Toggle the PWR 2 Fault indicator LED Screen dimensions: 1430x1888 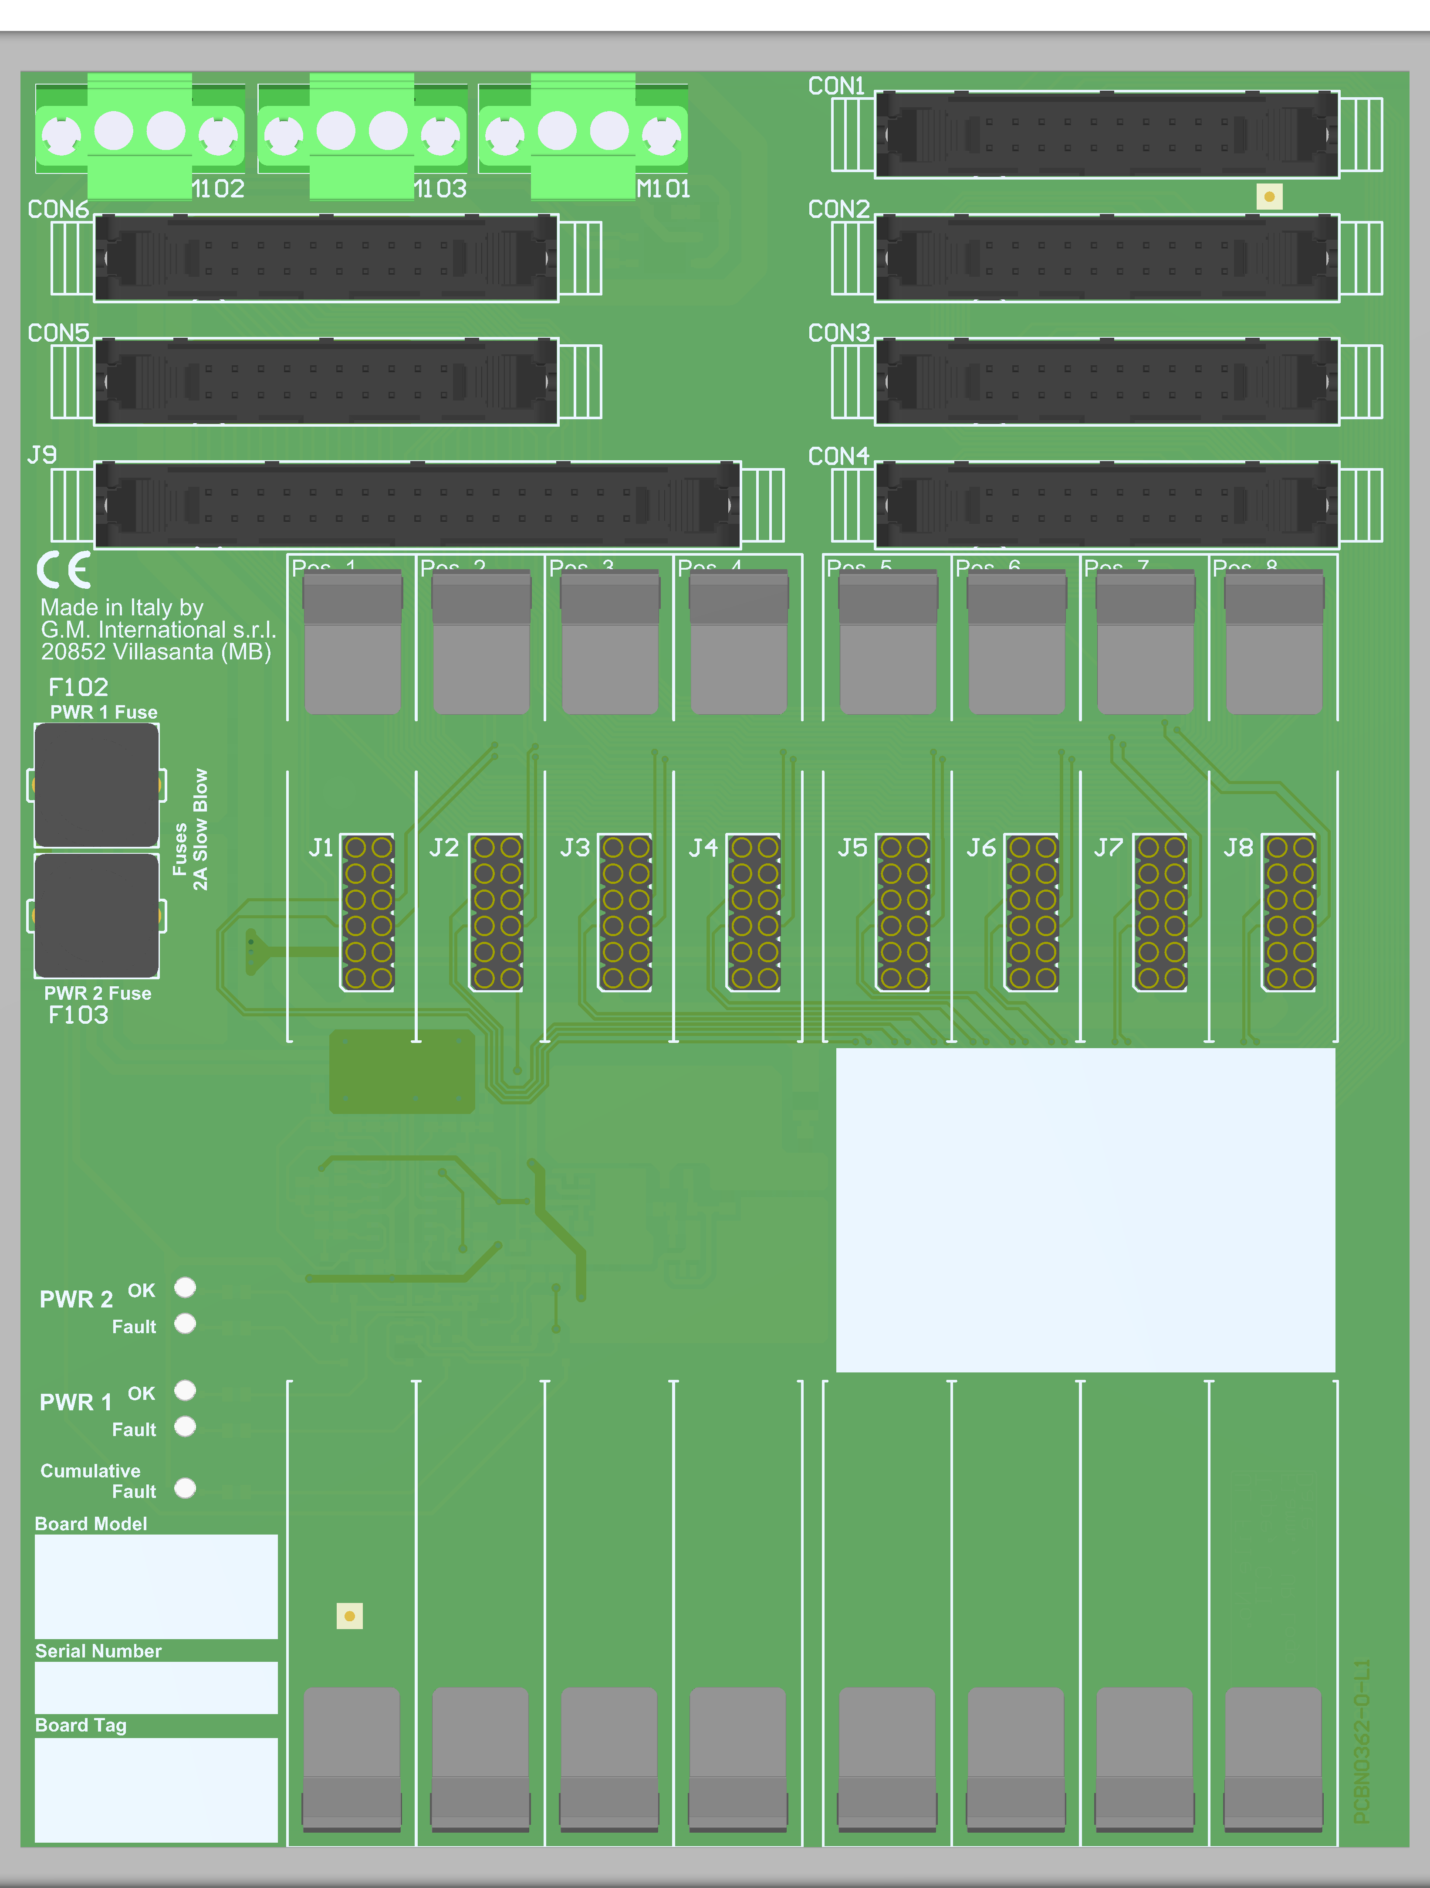[184, 1325]
